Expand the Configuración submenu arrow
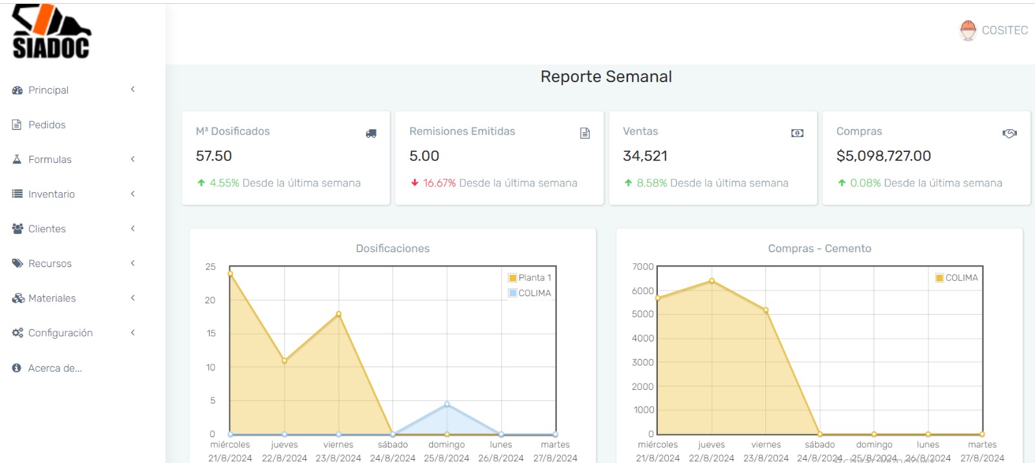 pos(133,332)
